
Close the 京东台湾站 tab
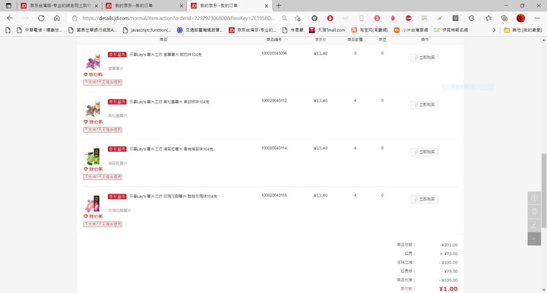coord(96,6)
